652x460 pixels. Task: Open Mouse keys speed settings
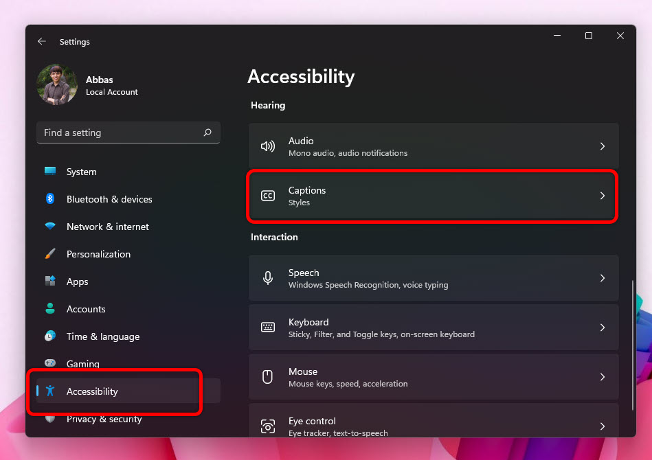pyautogui.click(x=434, y=377)
